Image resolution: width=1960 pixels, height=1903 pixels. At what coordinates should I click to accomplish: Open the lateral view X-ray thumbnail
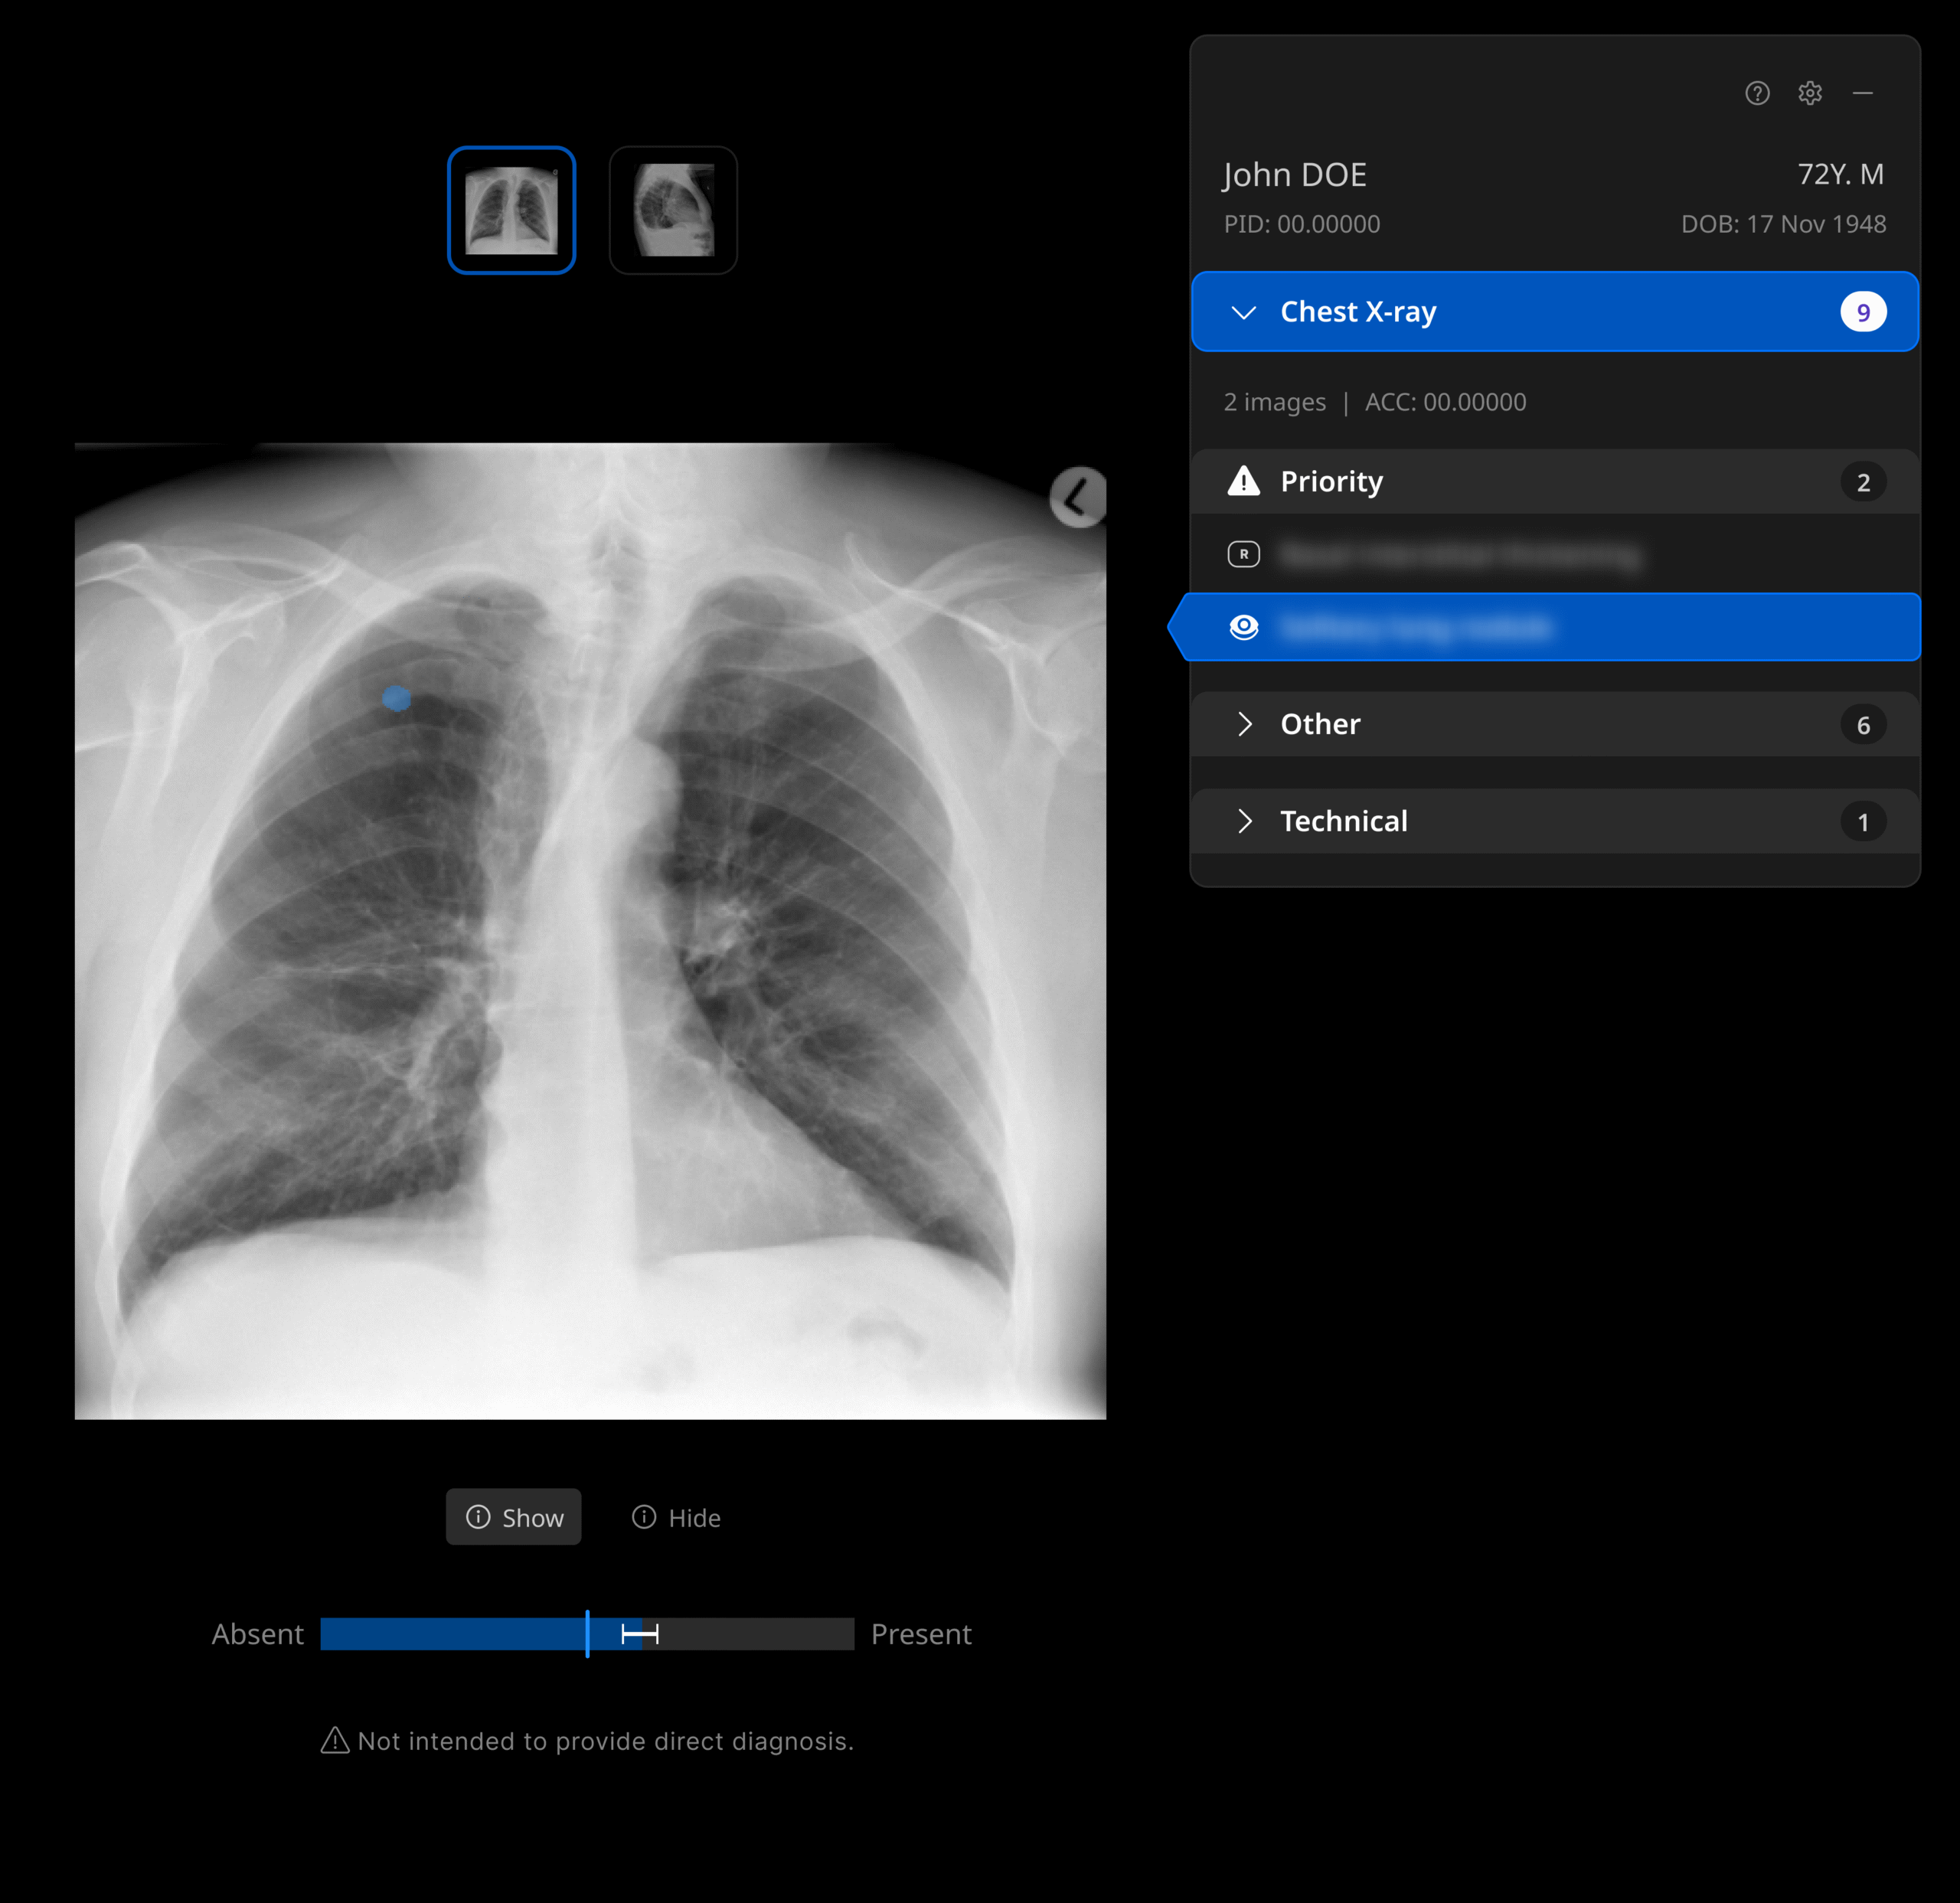pyautogui.click(x=673, y=210)
